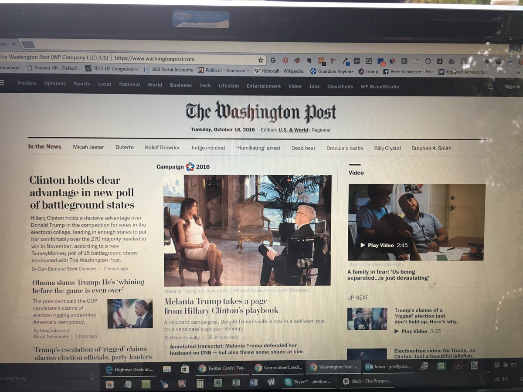The image size is (523, 392).
Task: Open the Business section
Action: [x=180, y=85]
